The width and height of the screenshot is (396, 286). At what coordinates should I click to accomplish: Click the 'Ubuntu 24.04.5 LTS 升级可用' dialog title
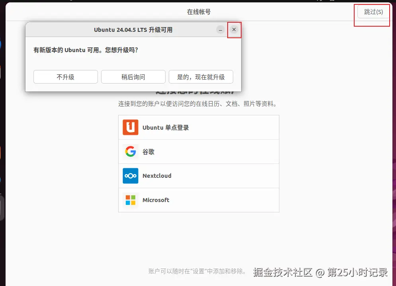click(x=133, y=30)
